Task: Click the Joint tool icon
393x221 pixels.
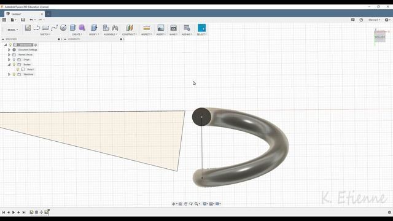Action: point(115,28)
